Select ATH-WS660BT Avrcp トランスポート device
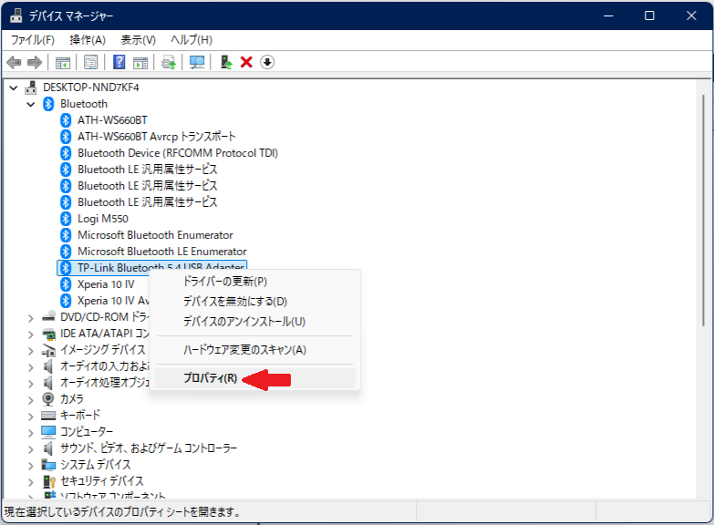Image resolution: width=714 pixels, height=525 pixels. click(157, 137)
